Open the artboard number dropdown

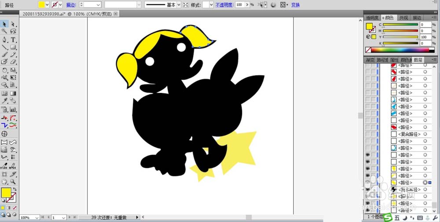pyautogui.click(x=64, y=218)
